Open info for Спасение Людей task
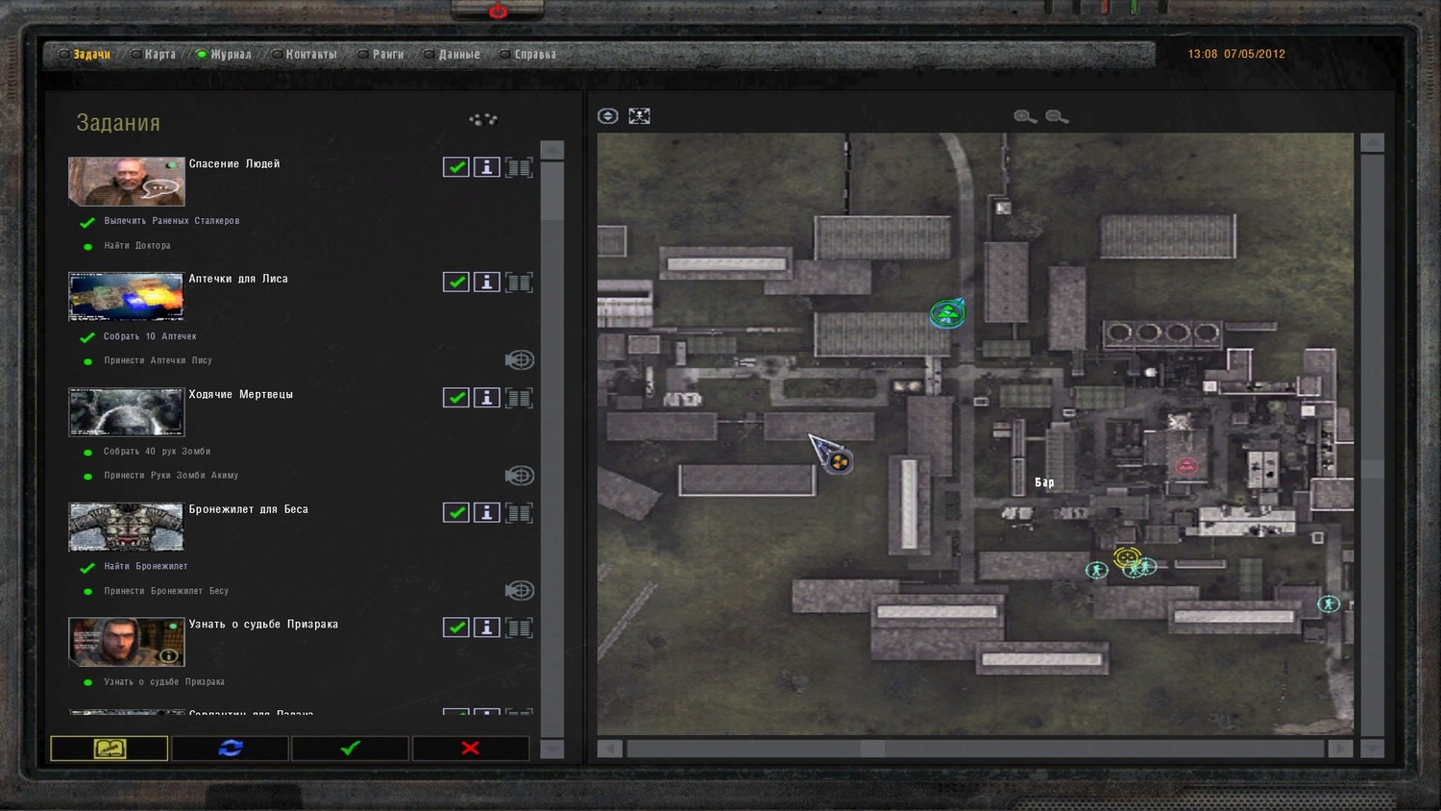Screen dimensions: 1441x811 point(487,167)
